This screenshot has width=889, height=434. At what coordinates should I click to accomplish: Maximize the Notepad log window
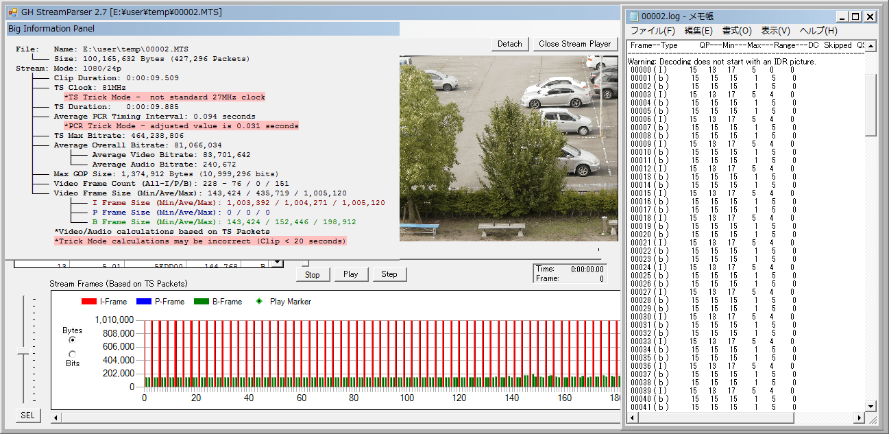pyautogui.click(x=855, y=16)
